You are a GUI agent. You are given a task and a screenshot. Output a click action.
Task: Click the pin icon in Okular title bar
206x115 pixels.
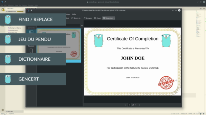pyautogui.click(x=32, y=10)
